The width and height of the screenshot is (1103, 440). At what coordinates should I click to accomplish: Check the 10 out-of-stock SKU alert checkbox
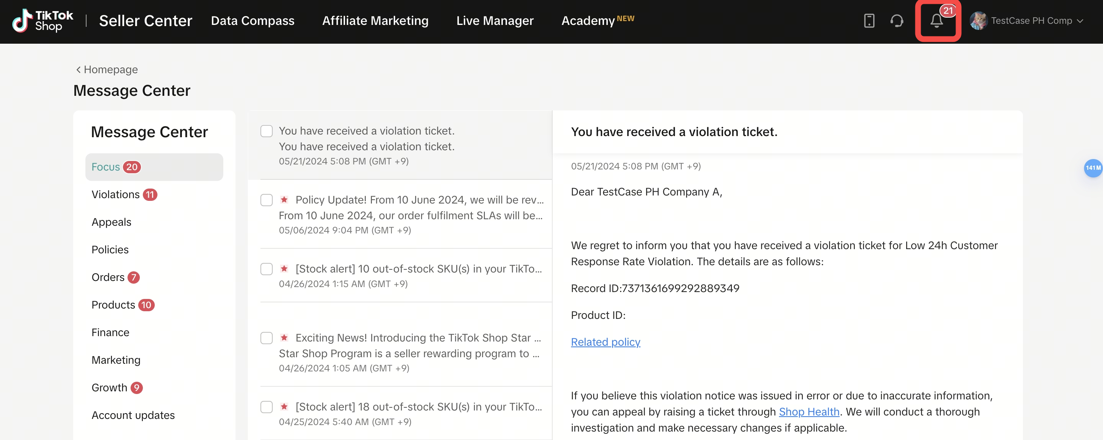pyautogui.click(x=266, y=269)
